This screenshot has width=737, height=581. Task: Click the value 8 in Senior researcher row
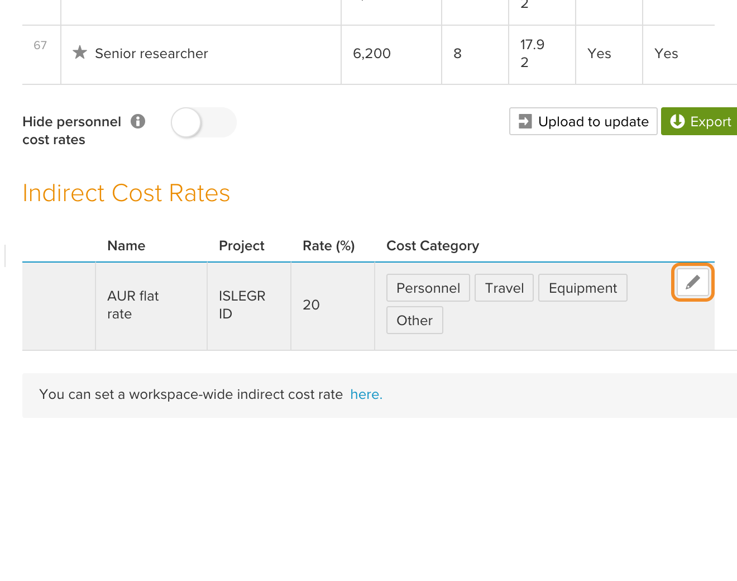(x=457, y=54)
